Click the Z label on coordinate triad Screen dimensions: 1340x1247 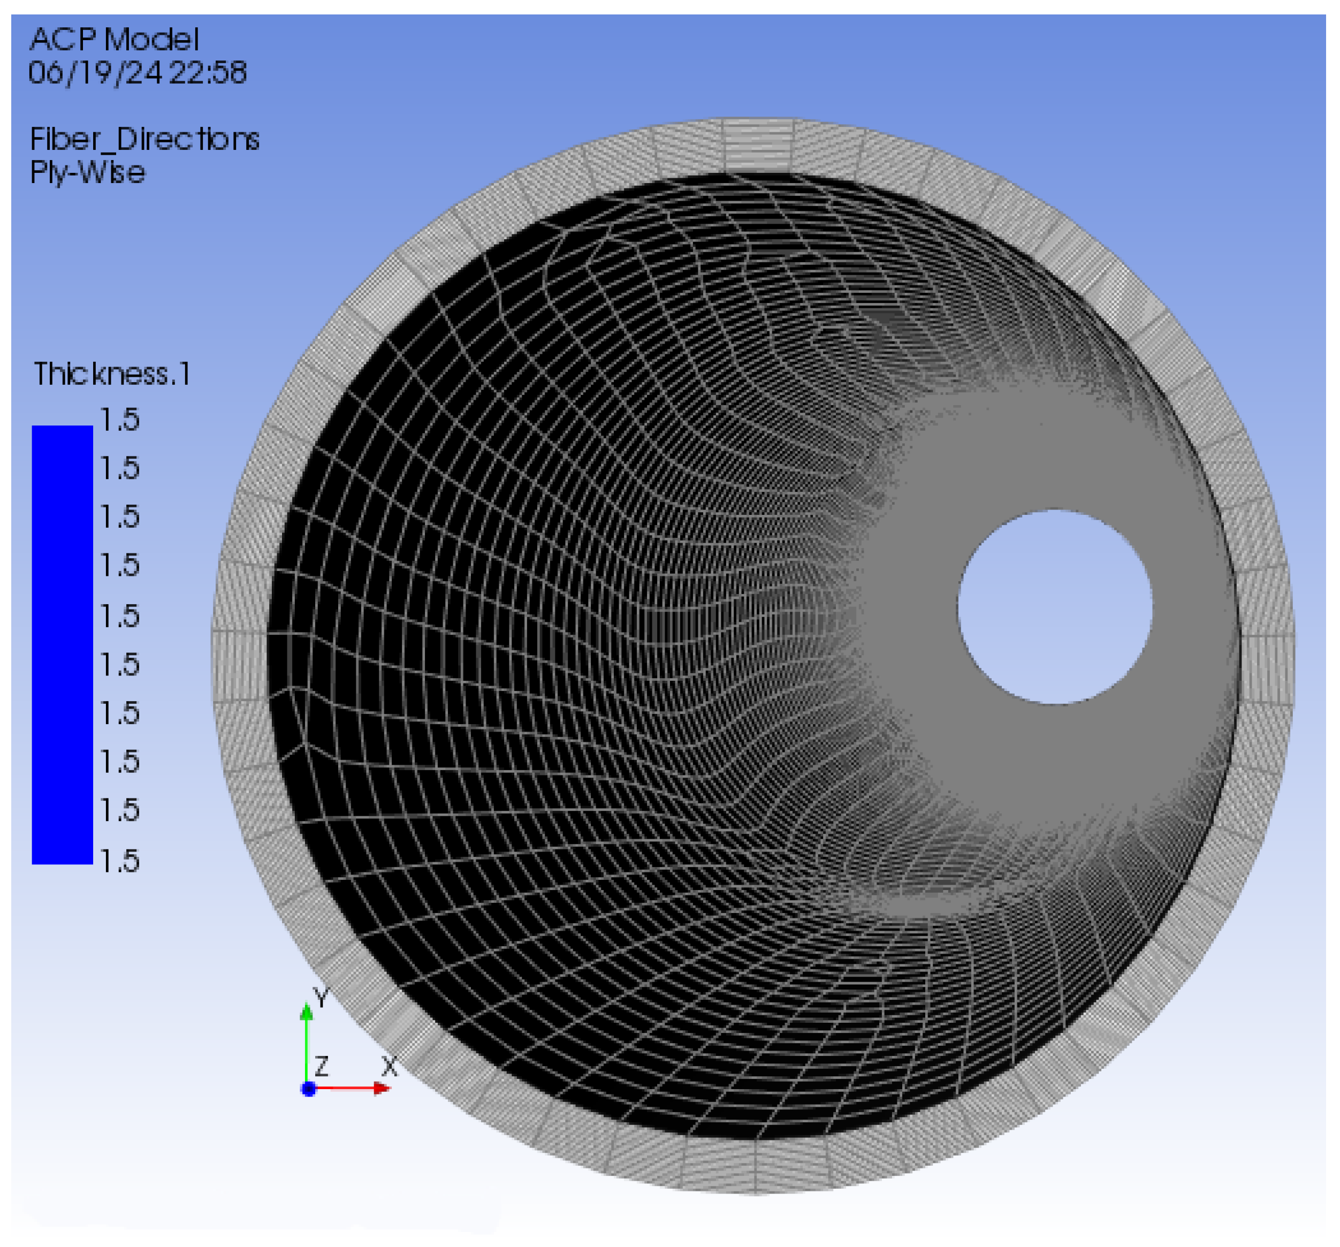coord(322,1066)
